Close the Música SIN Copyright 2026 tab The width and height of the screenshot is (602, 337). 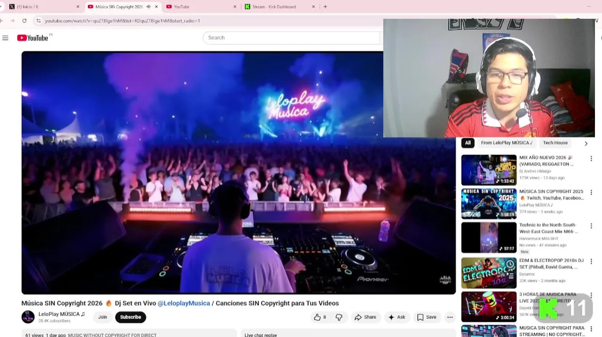coord(156,7)
